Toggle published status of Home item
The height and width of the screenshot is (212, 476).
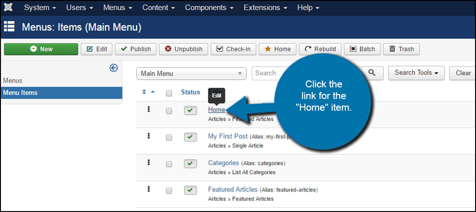(x=190, y=111)
